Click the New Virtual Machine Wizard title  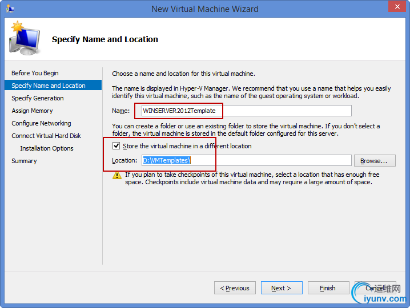click(205, 9)
